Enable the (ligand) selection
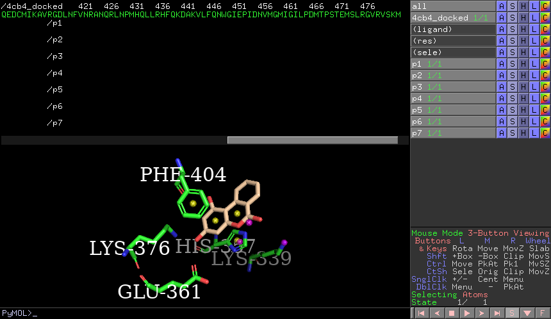The width and height of the screenshot is (551, 319). 452,29
